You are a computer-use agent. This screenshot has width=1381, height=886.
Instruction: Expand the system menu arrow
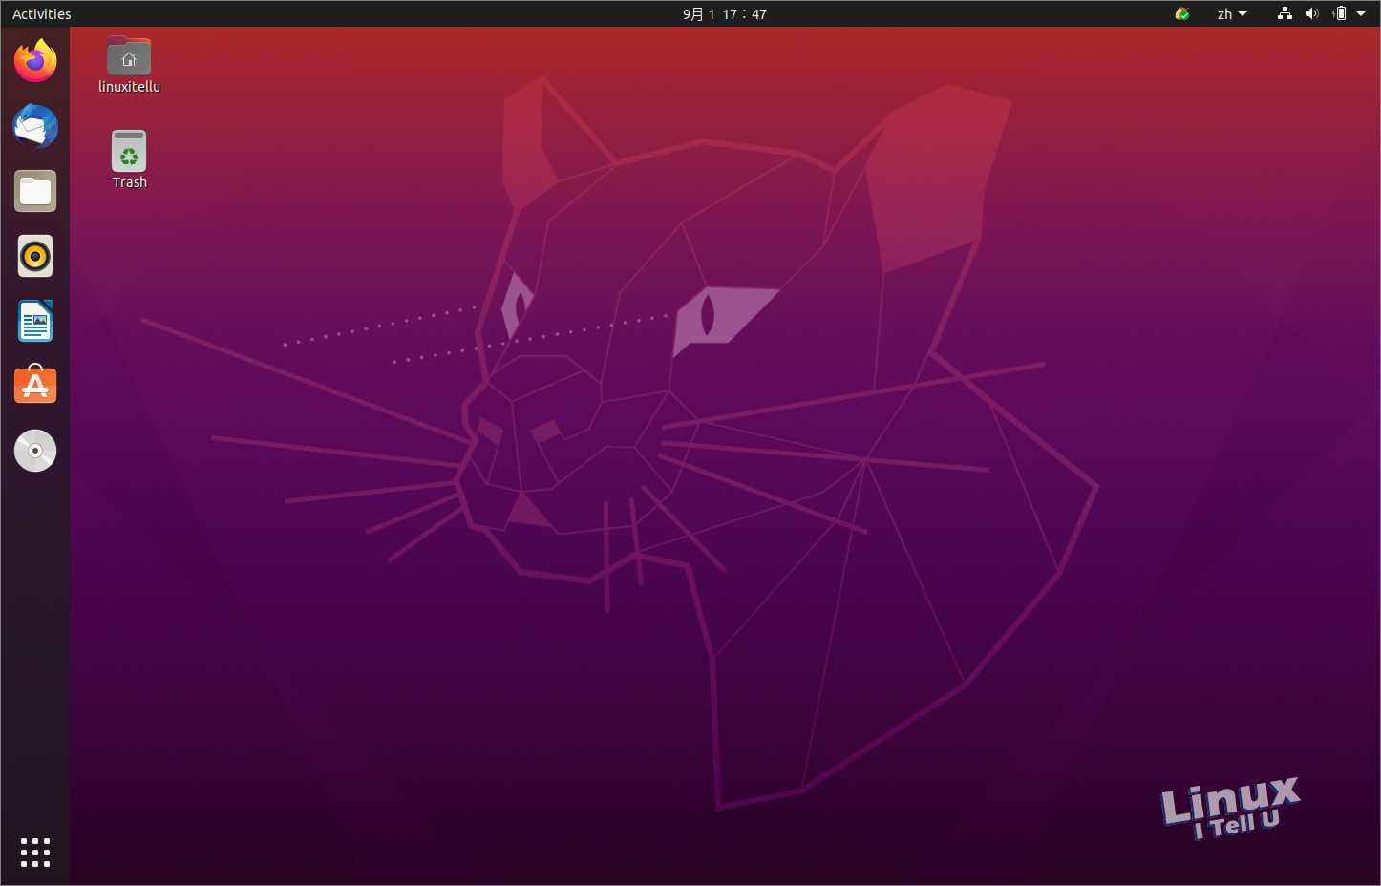coord(1361,13)
